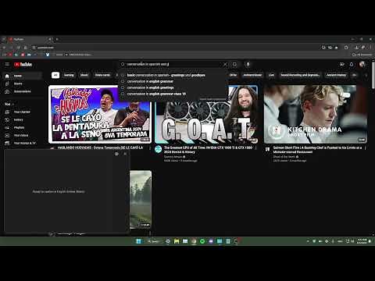
Task: Open the Windows Start menu
Action: click(x=138, y=241)
